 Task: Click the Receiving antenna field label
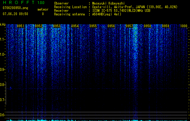69,14
